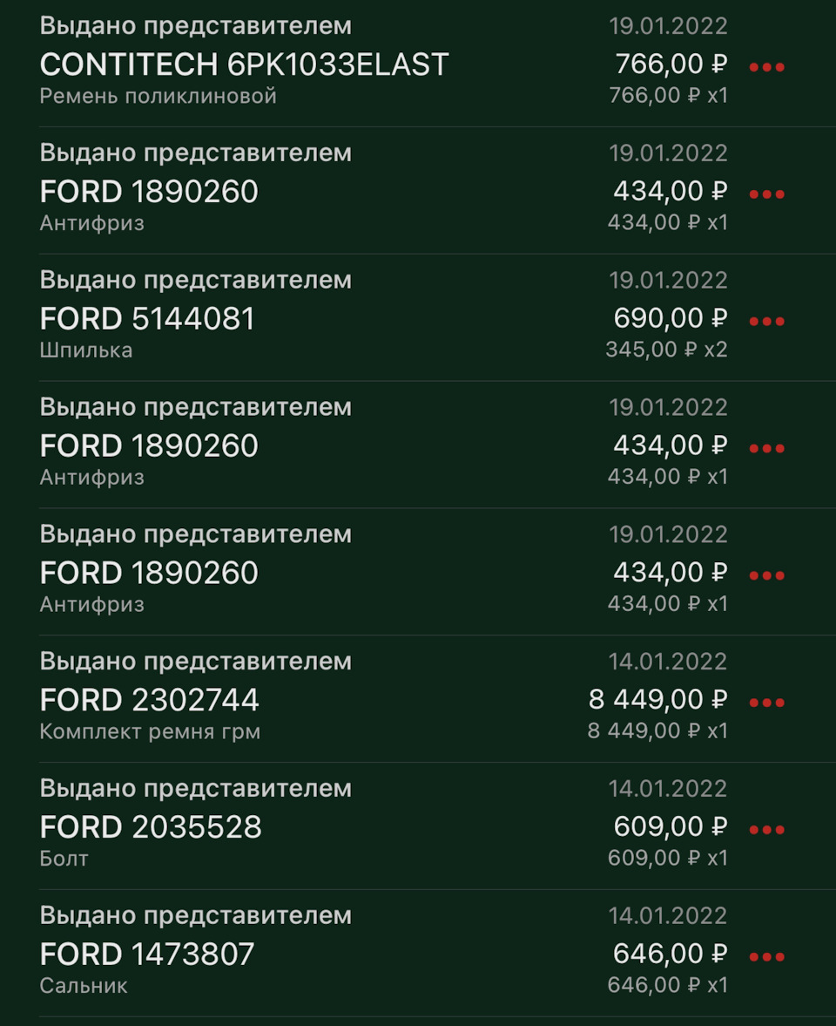836x1026 pixels.
Task: Select the FORD 2035528 part title
Action: (151, 827)
